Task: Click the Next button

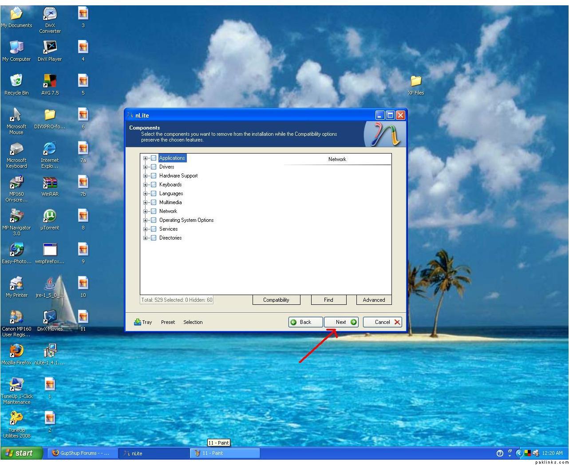Action: [x=341, y=322]
